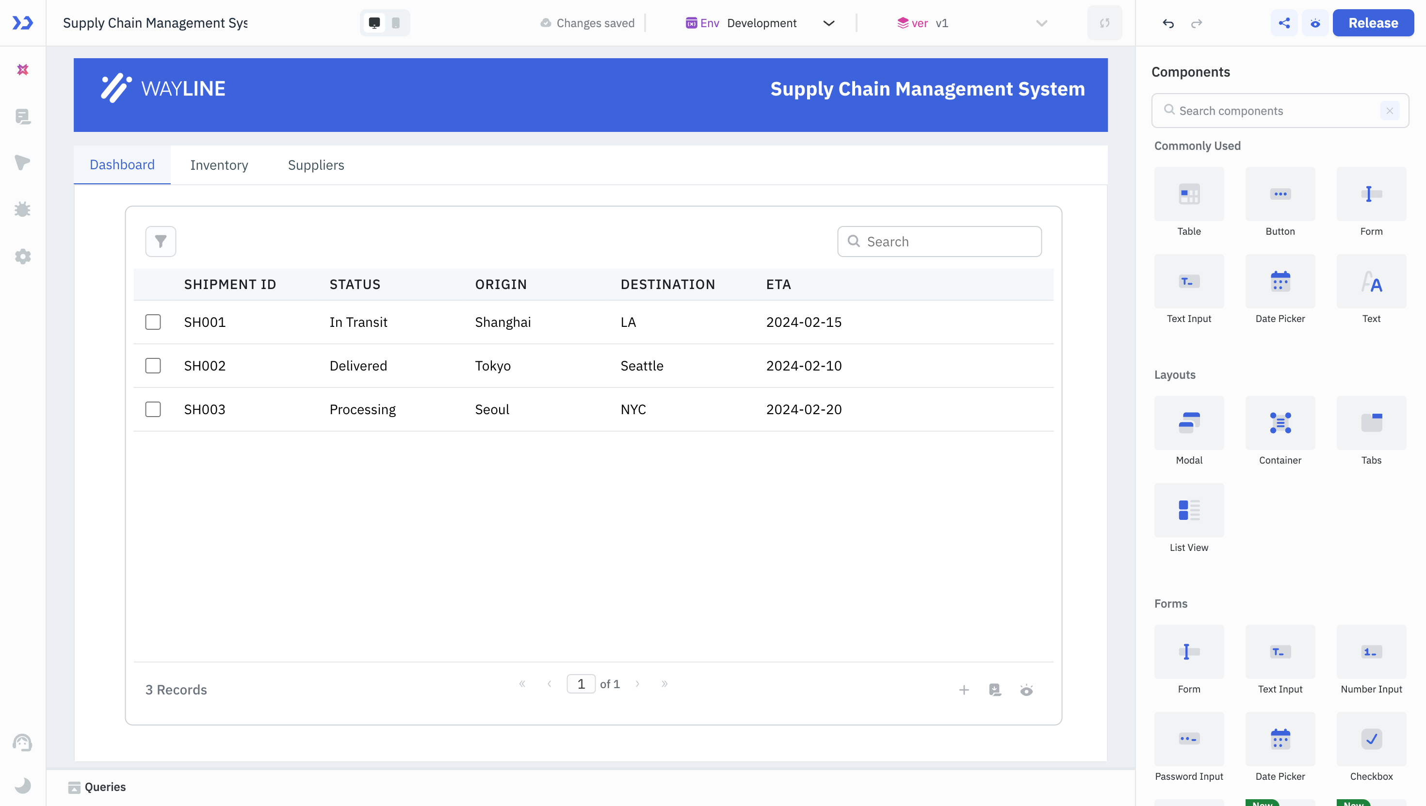The height and width of the screenshot is (806, 1426).
Task: Toggle checkbox for shipment SH002
Action: point(153,365)
